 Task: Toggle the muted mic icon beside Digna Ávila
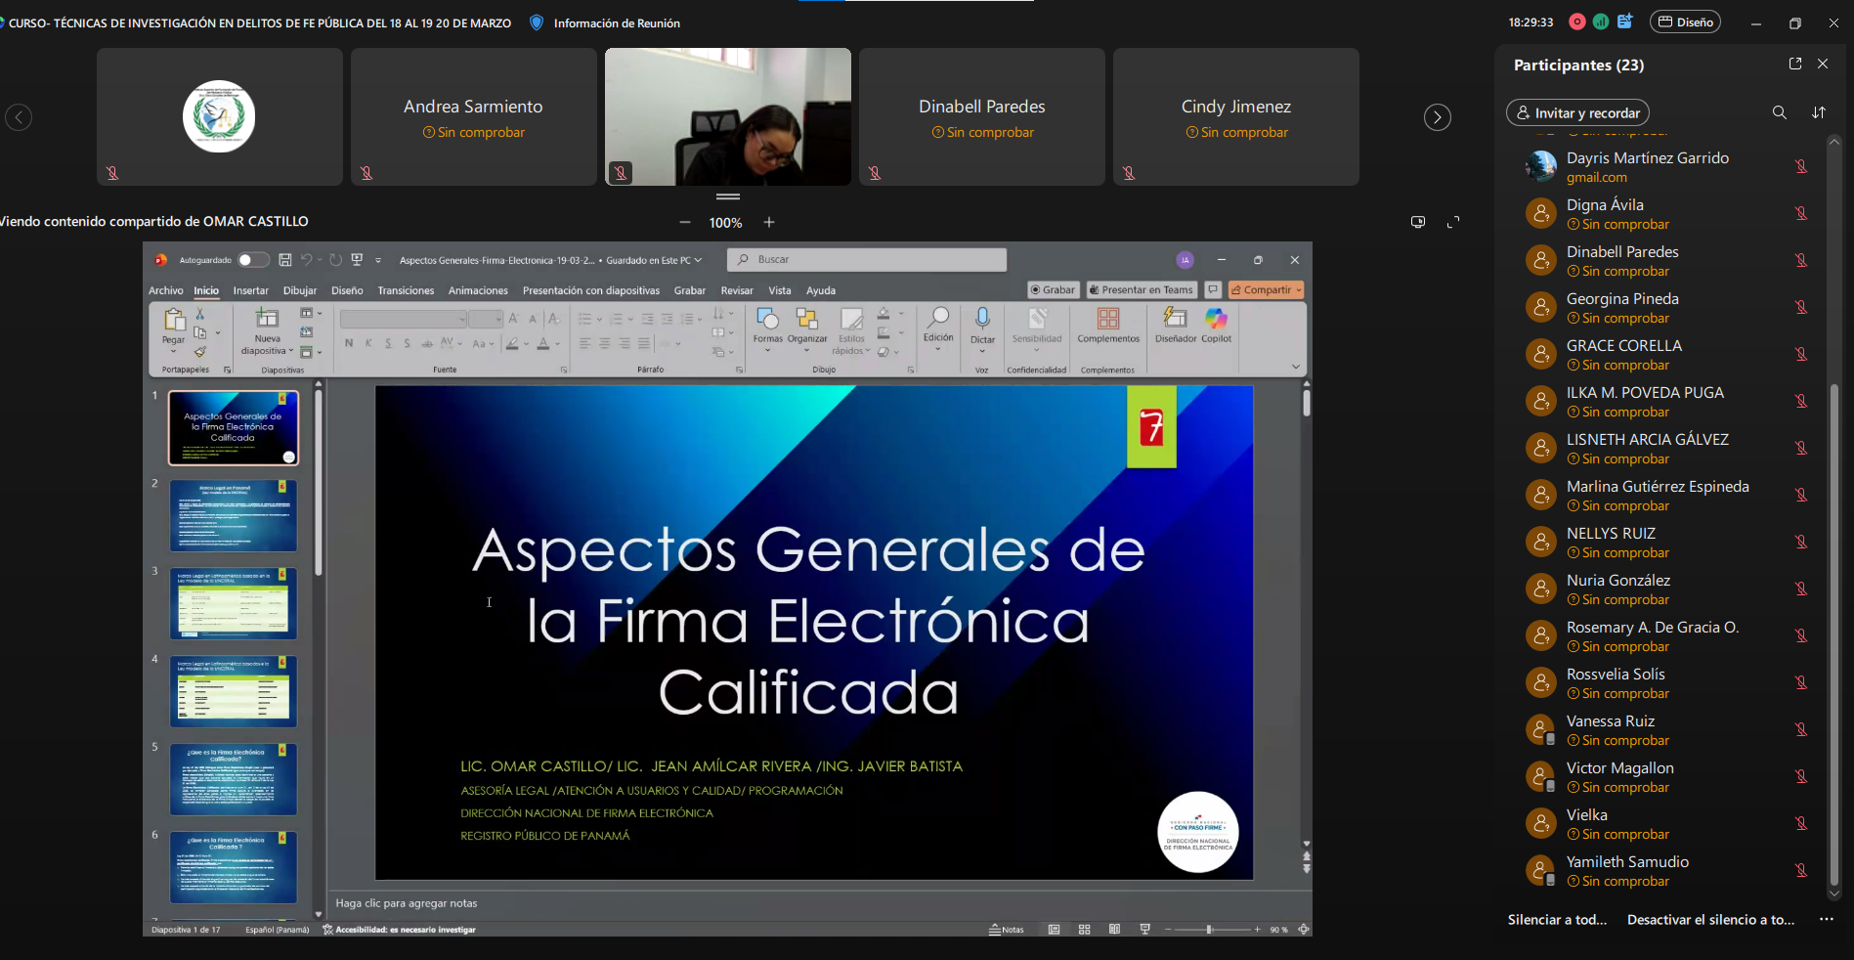(1800, 213)
